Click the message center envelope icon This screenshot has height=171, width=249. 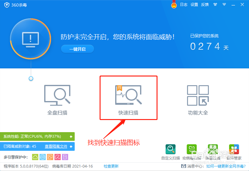tap(184, 166)
